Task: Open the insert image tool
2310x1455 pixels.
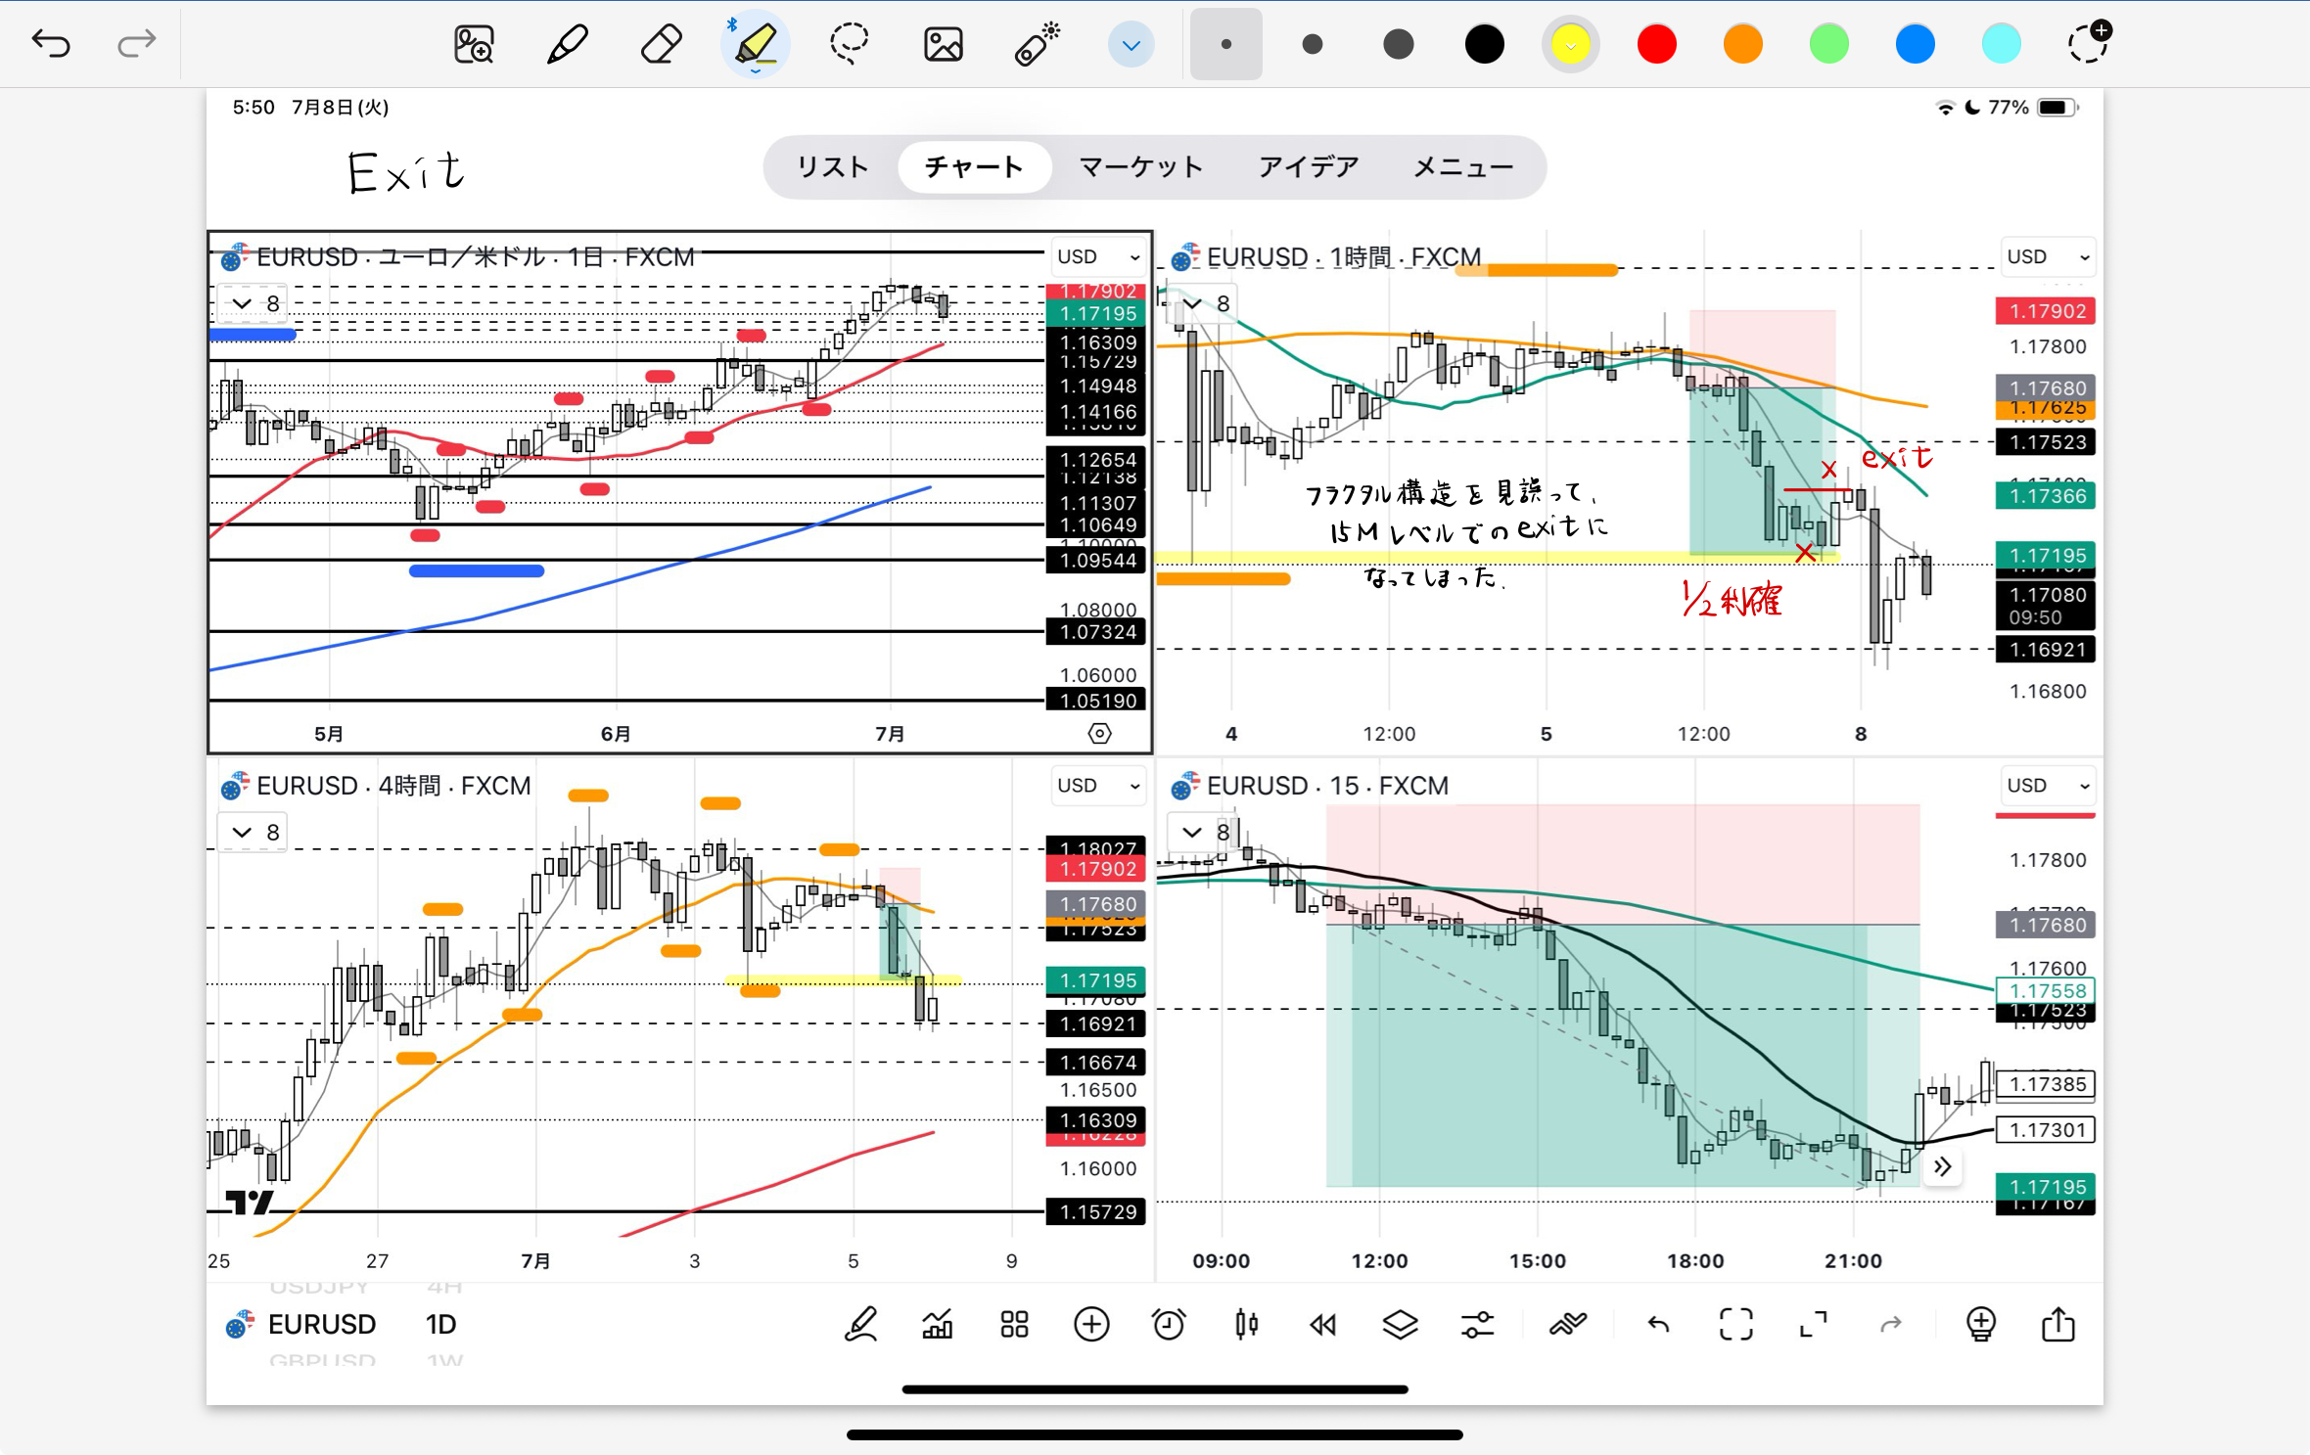Action: pyautogui.click(x=943, y=44)
